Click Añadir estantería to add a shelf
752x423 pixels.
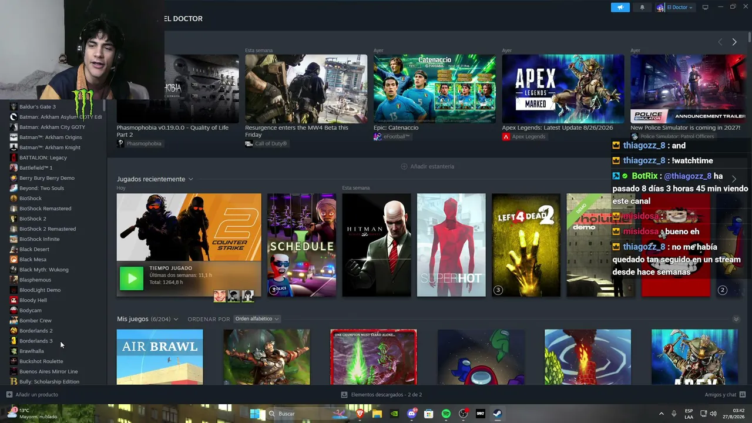coord(427,166)
